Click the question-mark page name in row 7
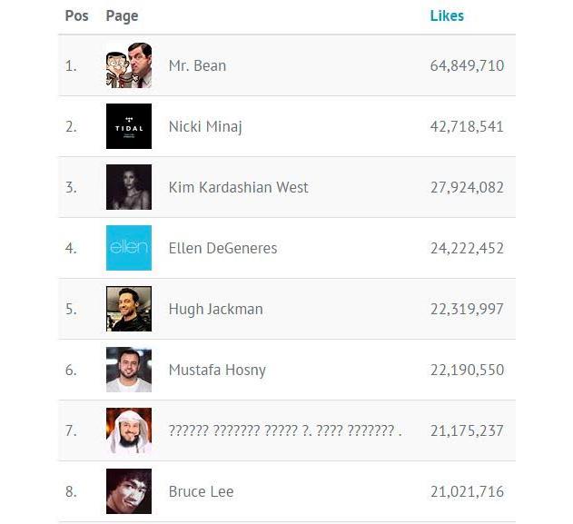Viewport: 573px width, 524px height. [x=284, y=430]
